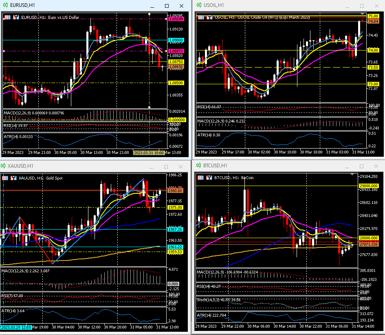
Task: Close the EURUSD,H1 chart window
Action: (181, 6)
